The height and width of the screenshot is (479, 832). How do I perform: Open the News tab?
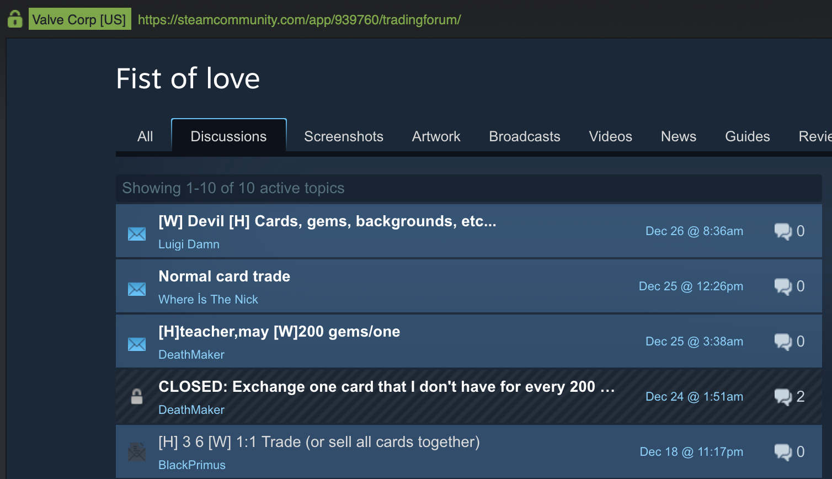[679, 136]
